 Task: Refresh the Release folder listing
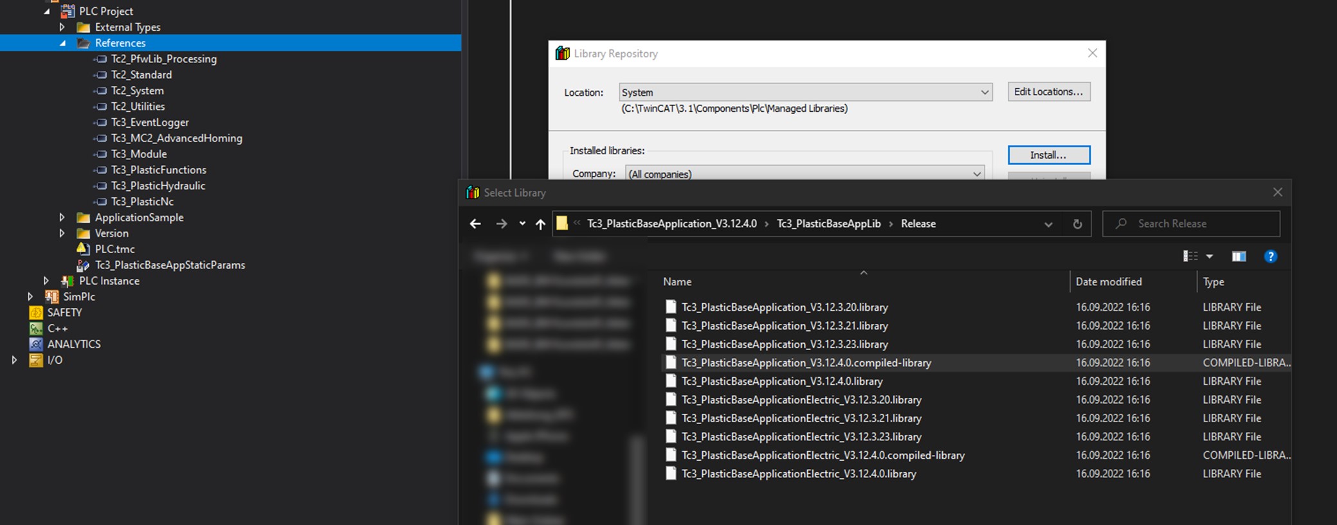pyautogui.click(x=1077, y=224)
